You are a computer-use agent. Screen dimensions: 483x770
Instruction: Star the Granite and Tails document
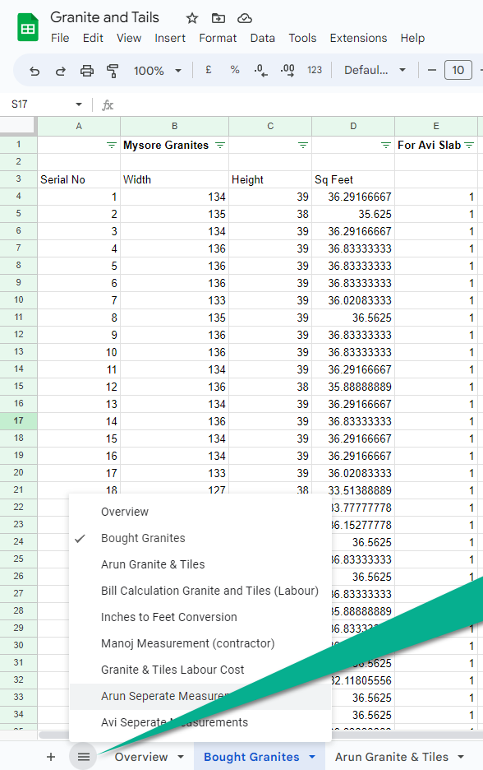point(191,19)
